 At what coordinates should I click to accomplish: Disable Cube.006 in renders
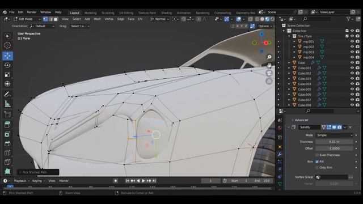(358, 95)
